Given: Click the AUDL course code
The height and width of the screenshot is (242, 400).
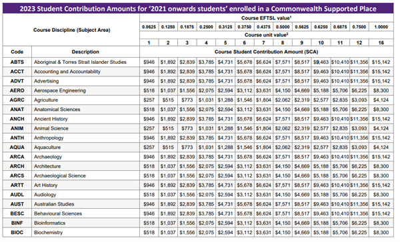Looking at the screenshot, I should [x=17, y=195].
